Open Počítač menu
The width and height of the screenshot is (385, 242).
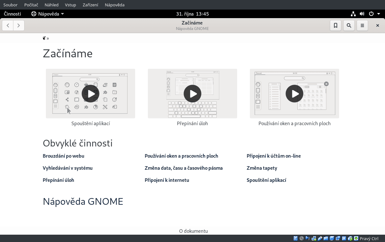click(31, 5)
